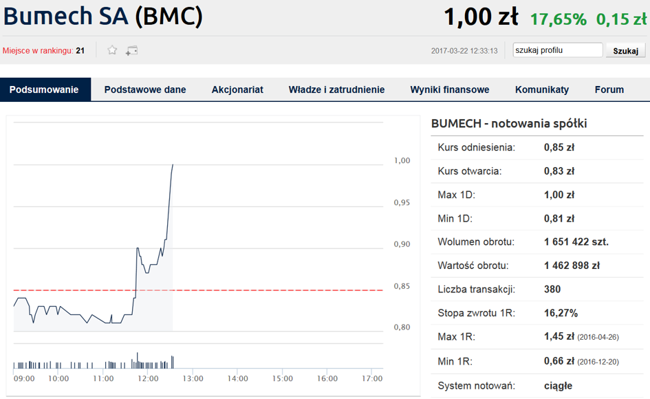Add Bumech to portfolio via the wallet icon
Viewport: 650px width, 399px height.
pyautogui.click(x=132, y=51)
